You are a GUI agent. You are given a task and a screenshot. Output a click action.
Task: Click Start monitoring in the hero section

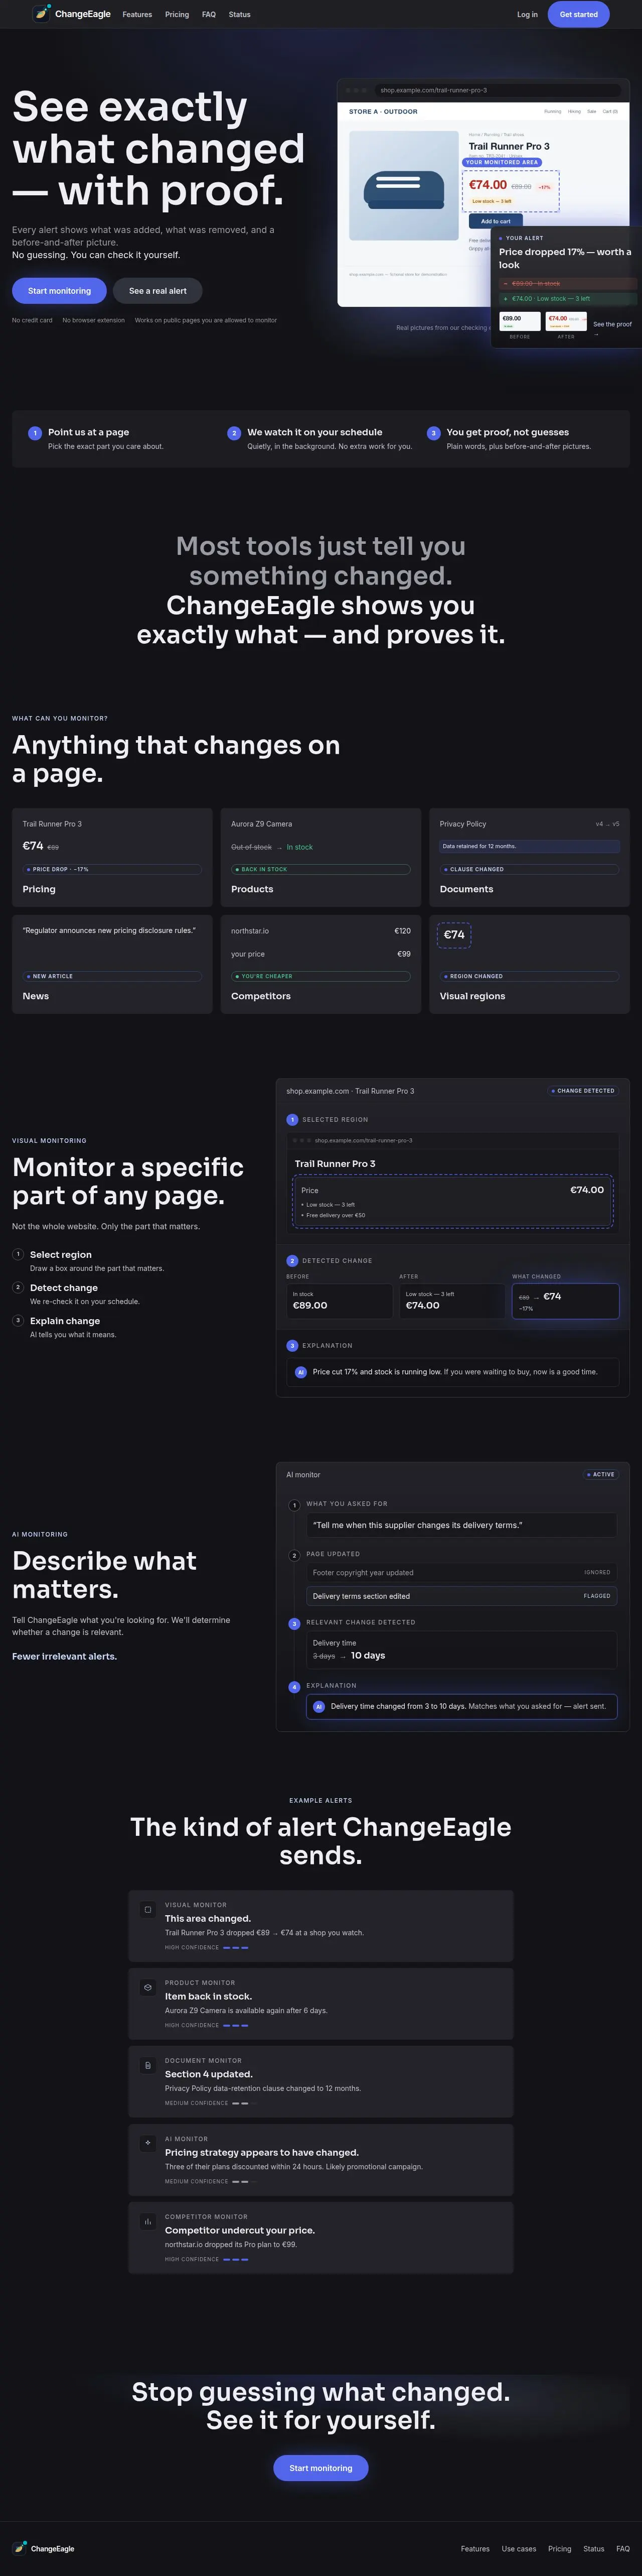pyautogui.click(x=59, y=291)
